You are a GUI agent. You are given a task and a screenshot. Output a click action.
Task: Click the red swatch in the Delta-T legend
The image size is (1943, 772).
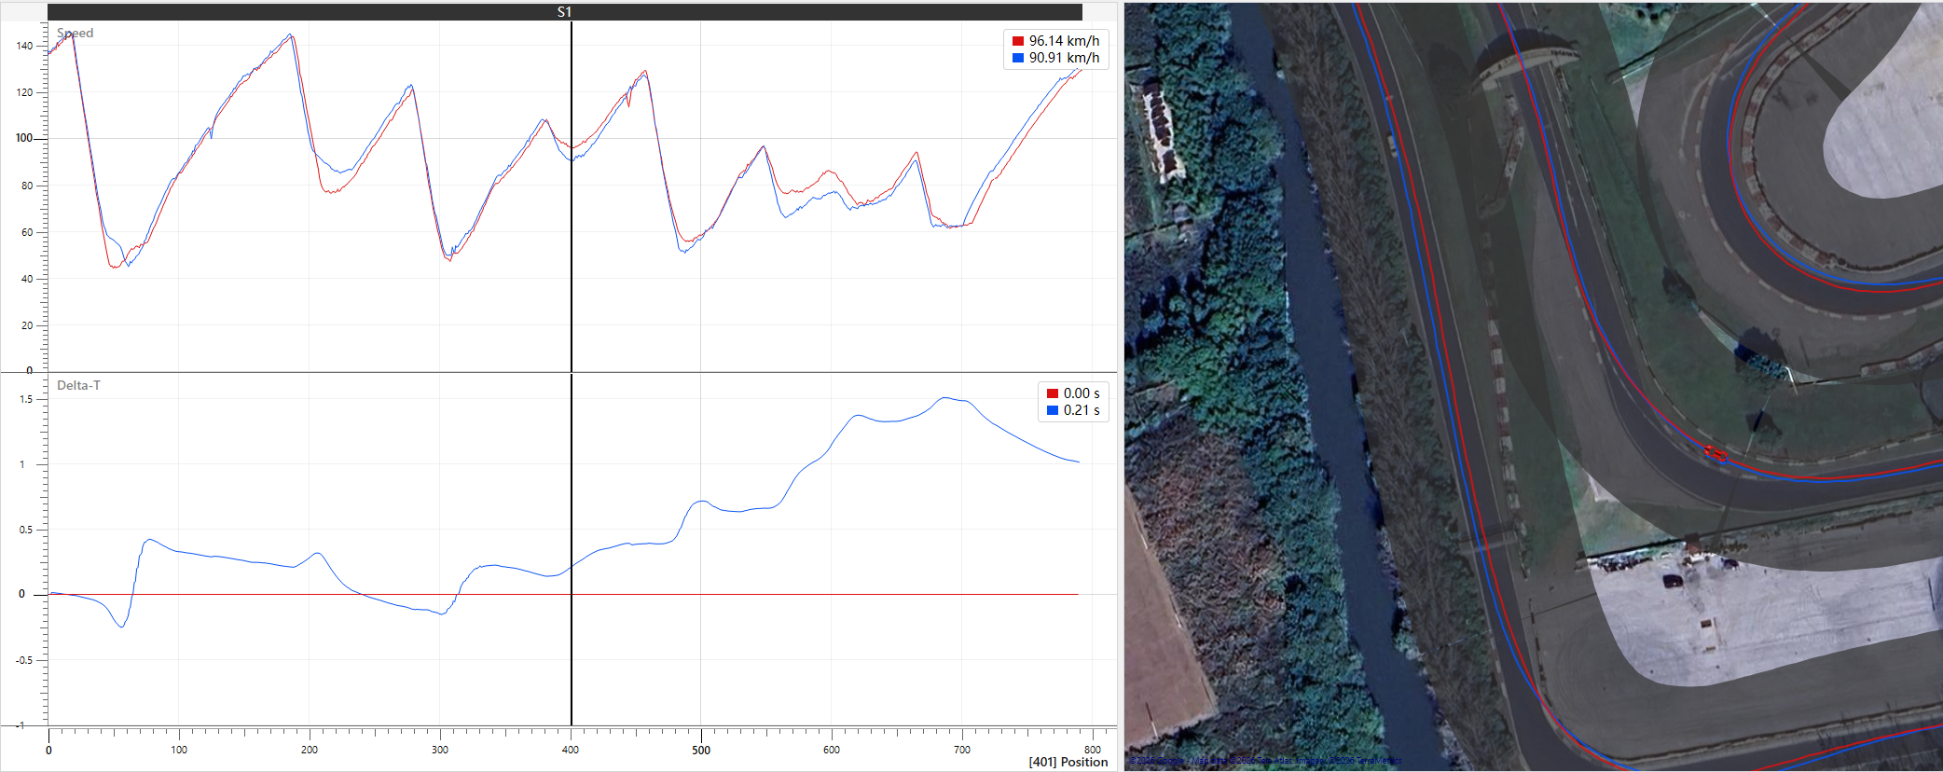click(1053, 393)
